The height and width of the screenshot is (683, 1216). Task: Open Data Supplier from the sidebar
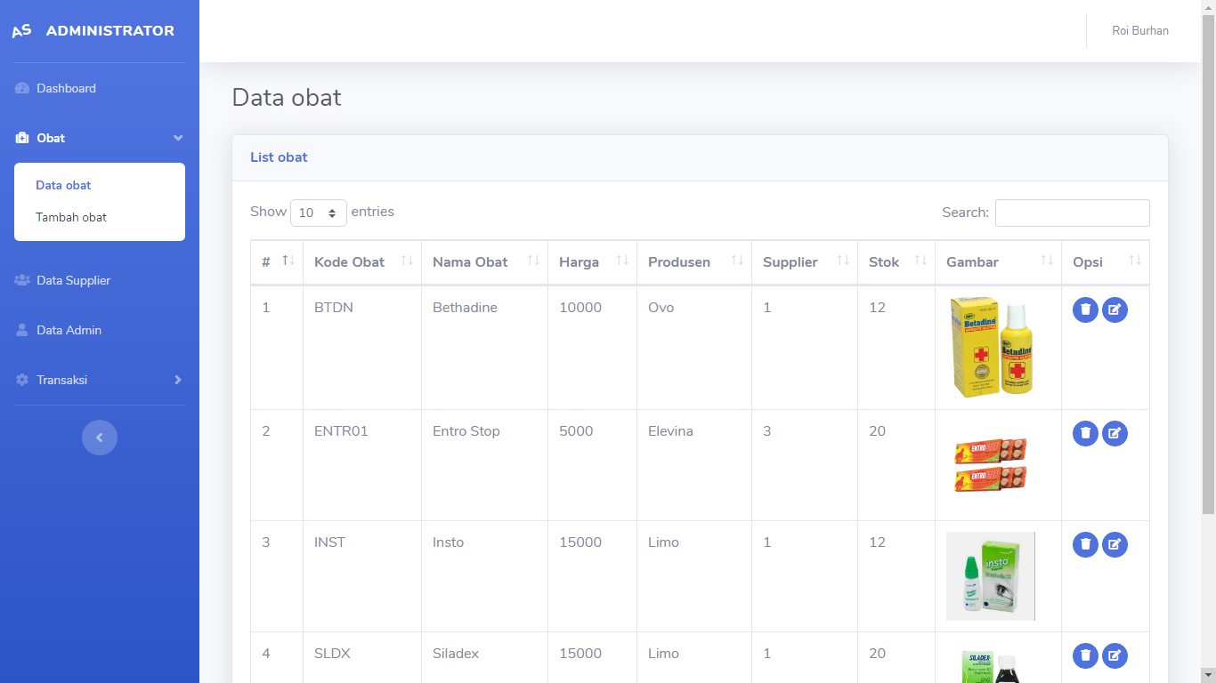click(x=73, y=280)
